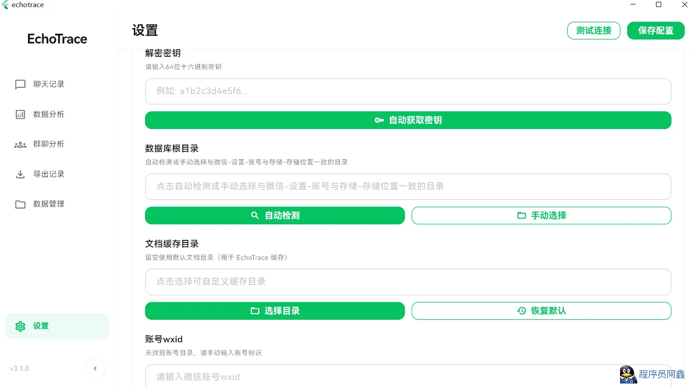The width and height of the screenshot is (691, 388).
Task: Click the 选择目录 button
Action: (275, 311)
